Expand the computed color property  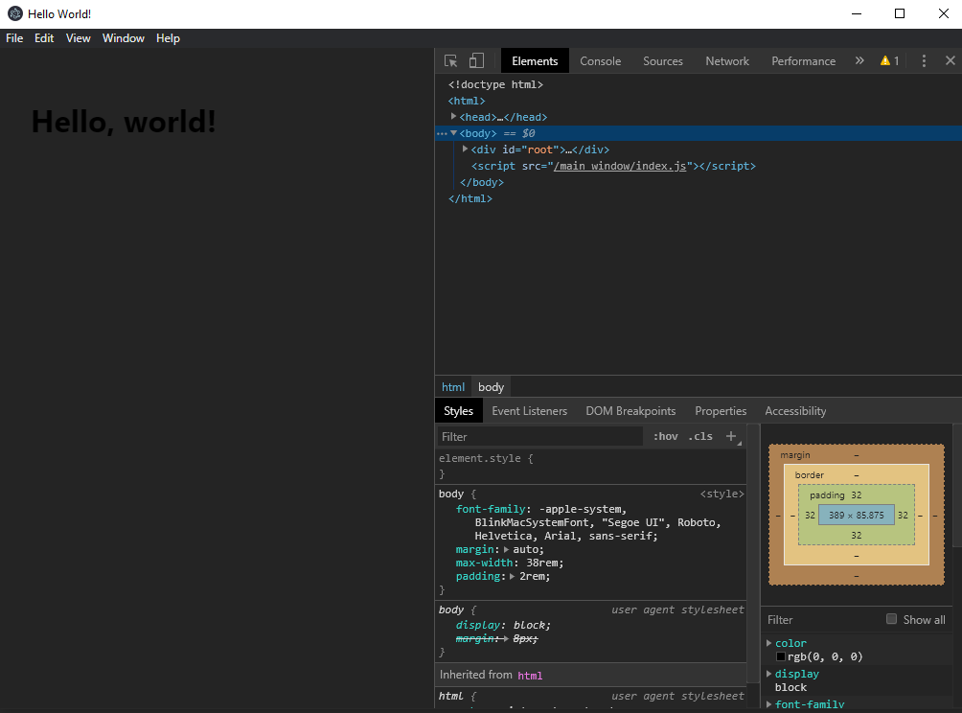point(769,643)
